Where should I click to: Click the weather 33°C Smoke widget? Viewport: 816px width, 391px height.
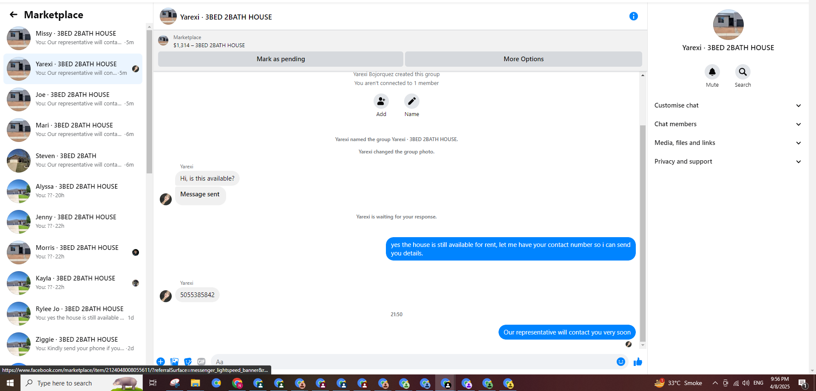tap(679, 383)
